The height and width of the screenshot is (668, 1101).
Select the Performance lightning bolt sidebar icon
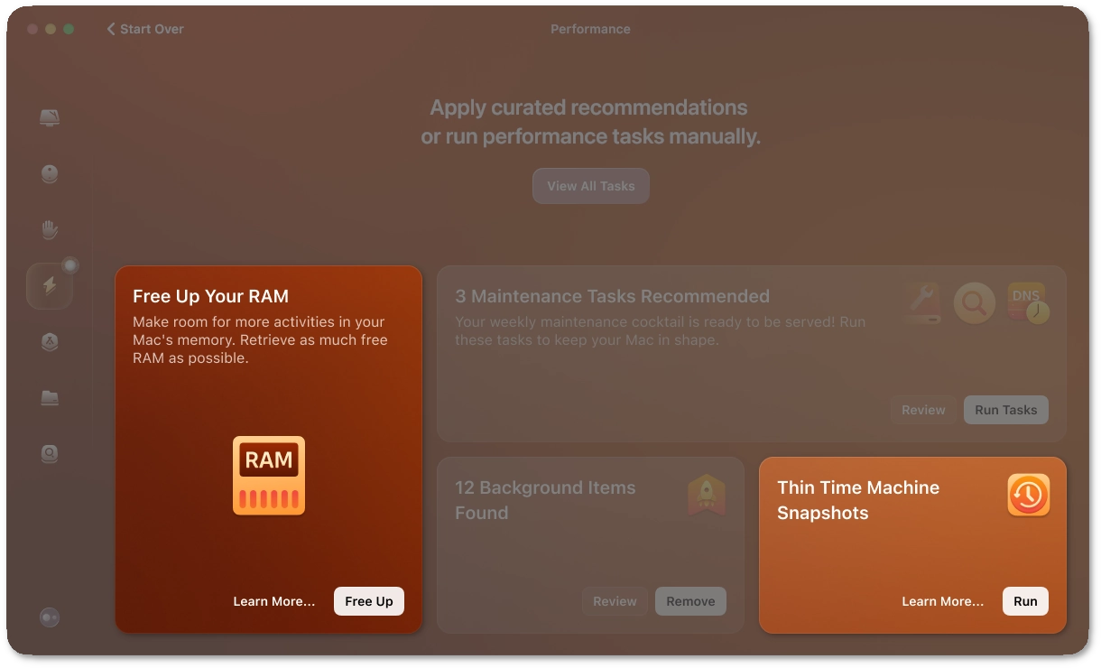click(50, 286)
